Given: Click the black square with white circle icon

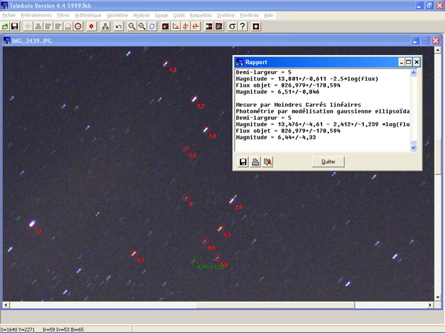Looking at the screenshot, I should pos(256,27).
